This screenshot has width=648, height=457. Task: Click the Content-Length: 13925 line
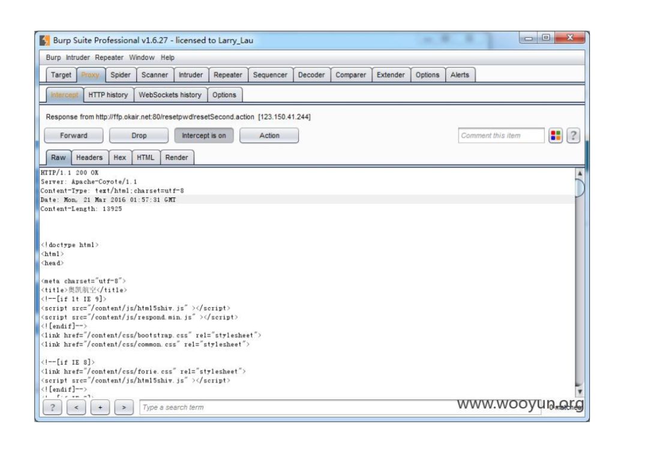(82, 209)
